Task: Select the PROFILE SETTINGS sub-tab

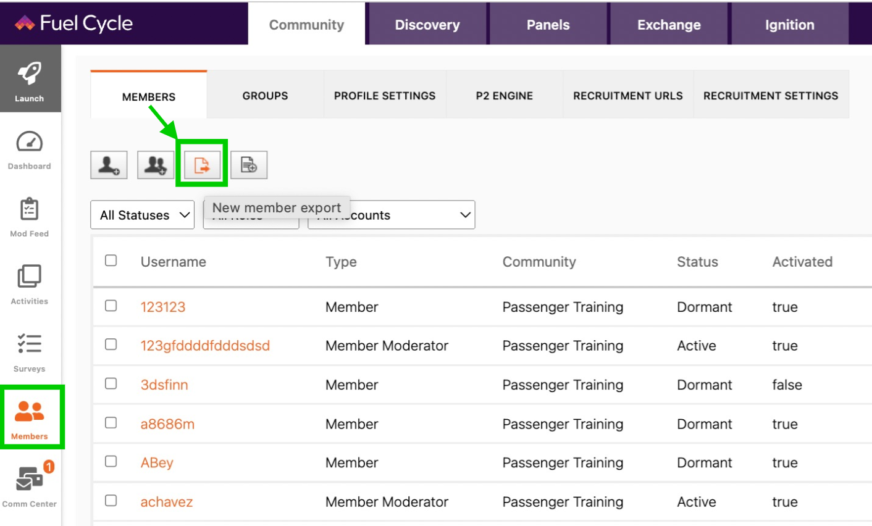Action: 385,95
